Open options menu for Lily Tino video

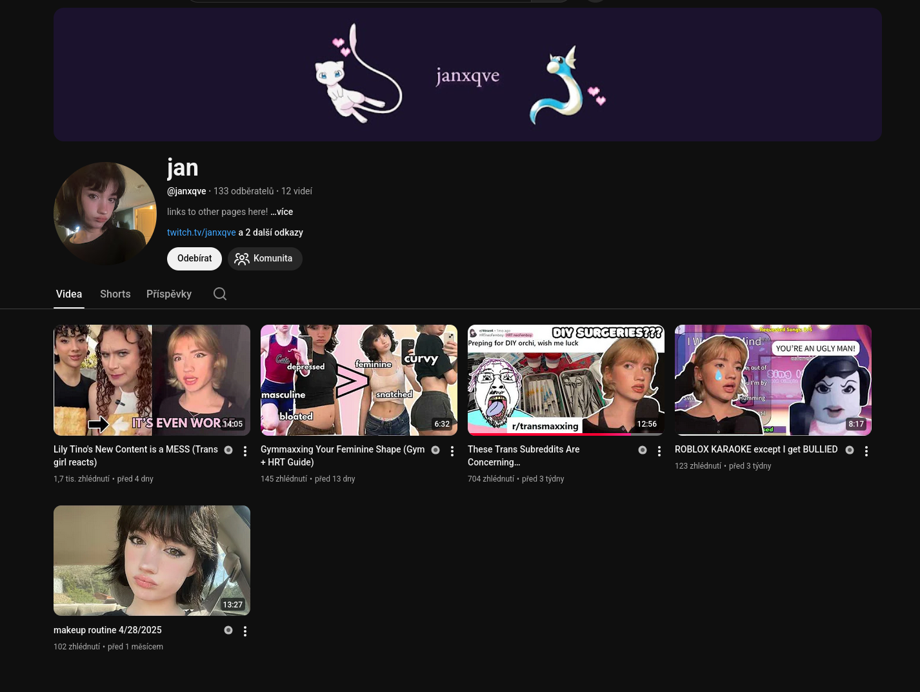click(x=245, y=451)
